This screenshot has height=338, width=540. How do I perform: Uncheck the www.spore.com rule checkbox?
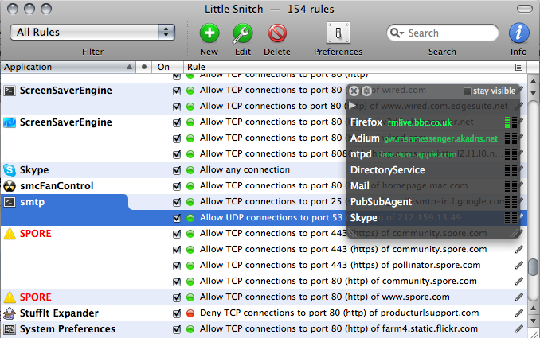(x=177, y=297)
